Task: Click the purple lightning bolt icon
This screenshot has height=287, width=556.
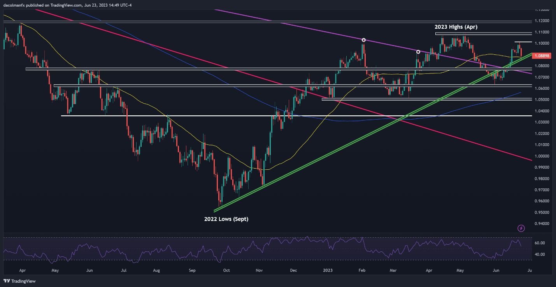Action: (x=521, y=228)
